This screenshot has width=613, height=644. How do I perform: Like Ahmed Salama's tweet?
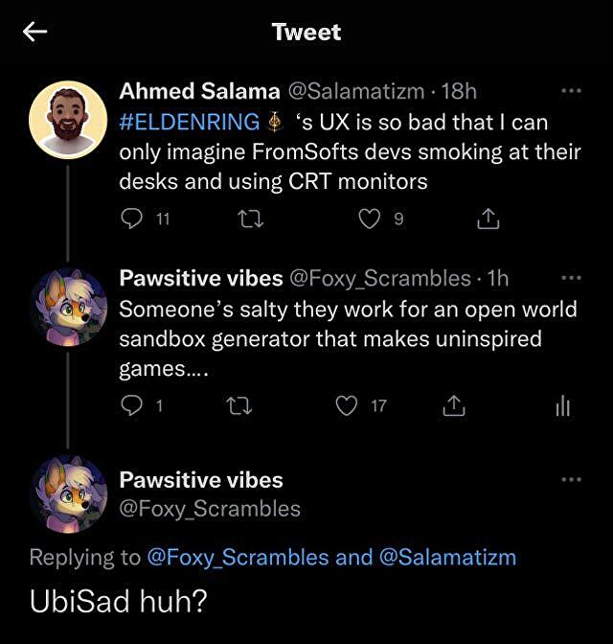click(369, 219)
